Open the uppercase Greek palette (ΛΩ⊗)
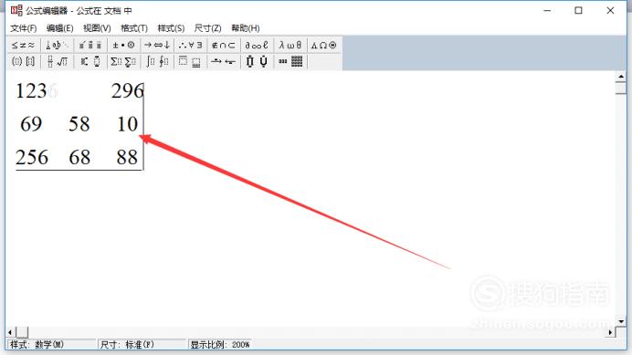This screenshot has height=355, width=632. [323, 45]
